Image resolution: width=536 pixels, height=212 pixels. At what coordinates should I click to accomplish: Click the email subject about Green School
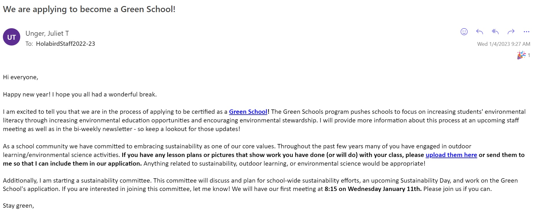click(89, 9)
